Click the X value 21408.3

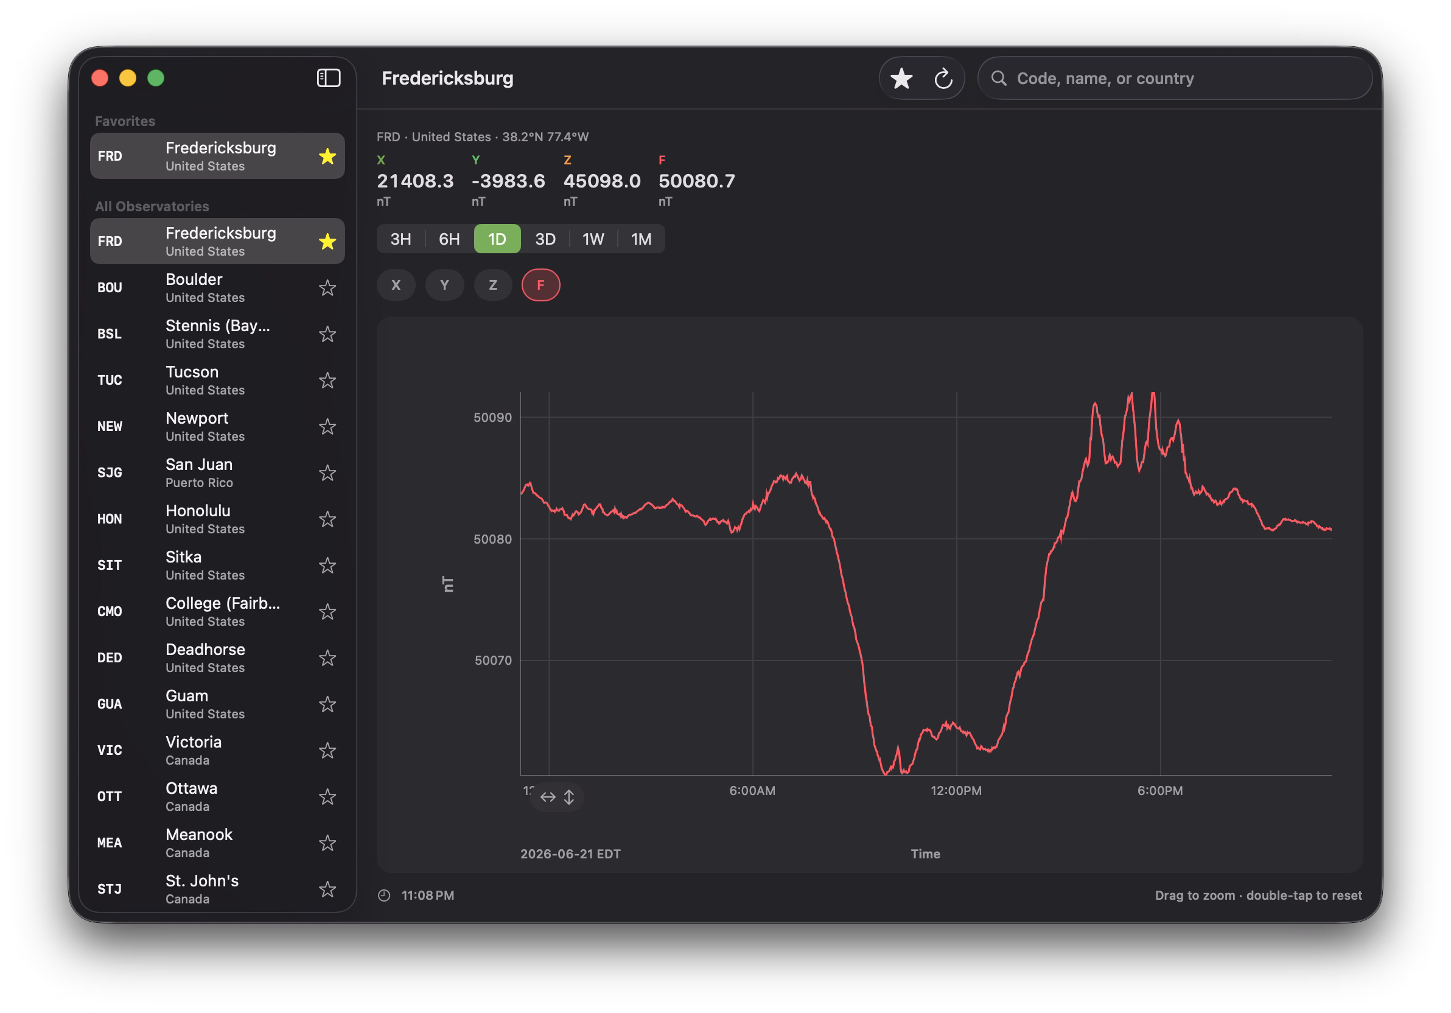pyautogui.click(x=415, y=181)
